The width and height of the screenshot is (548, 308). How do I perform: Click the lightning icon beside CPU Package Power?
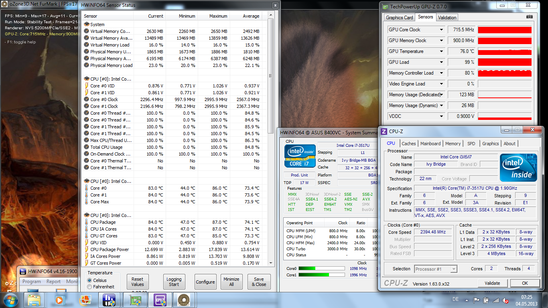click(86, 249)
